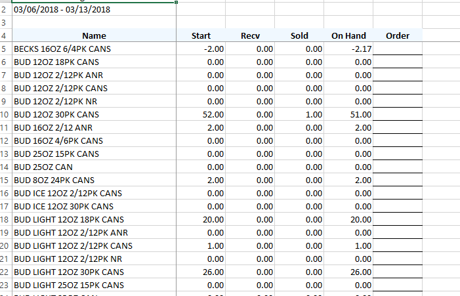Viewport: 460px width, 296px height.
Task: Click the On Hand column header
Action: click(x=348, y=35)
